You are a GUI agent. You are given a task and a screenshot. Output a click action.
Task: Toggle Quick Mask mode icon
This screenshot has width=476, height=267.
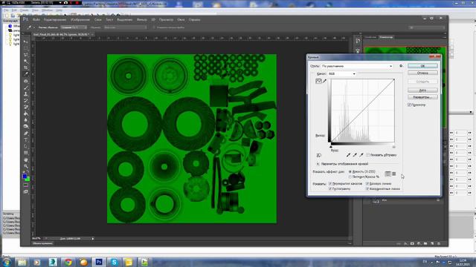pos(26,185)
